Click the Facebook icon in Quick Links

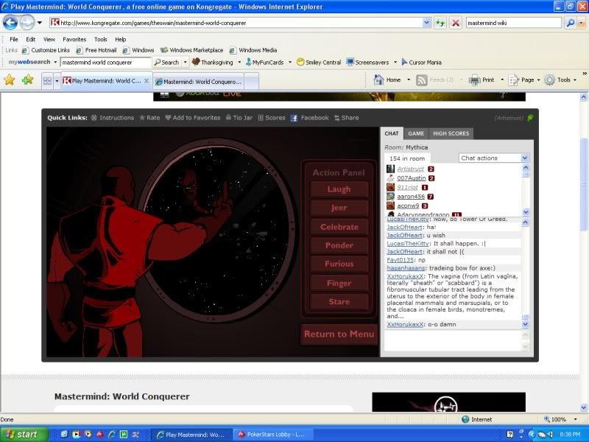(294, 118)
